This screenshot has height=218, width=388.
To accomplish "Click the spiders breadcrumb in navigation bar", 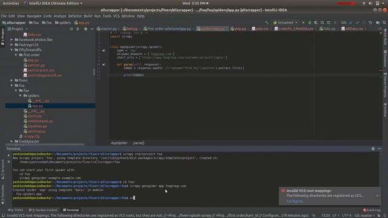I will [x=63, y=22].
